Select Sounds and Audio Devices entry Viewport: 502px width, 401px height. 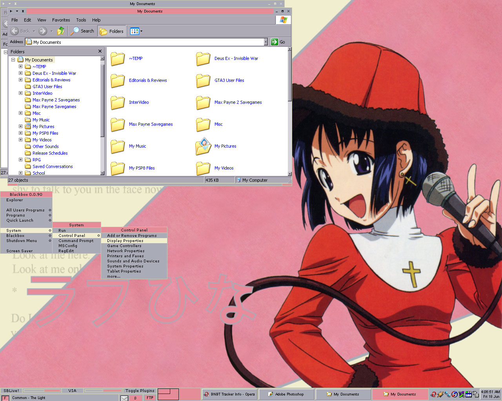pyautogui.click(x=134, y=261)
